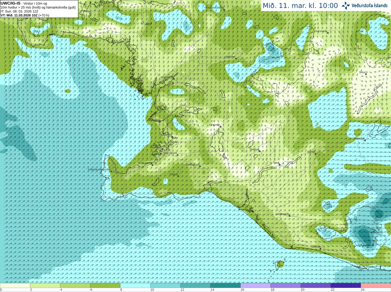Click the 'Mið. 11. mar. kl. 10:00' timestamp
391x292 pixels.
click(300, 5)
